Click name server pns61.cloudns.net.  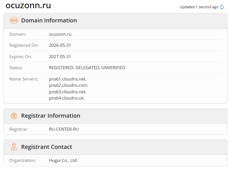[x=67, y=79]
